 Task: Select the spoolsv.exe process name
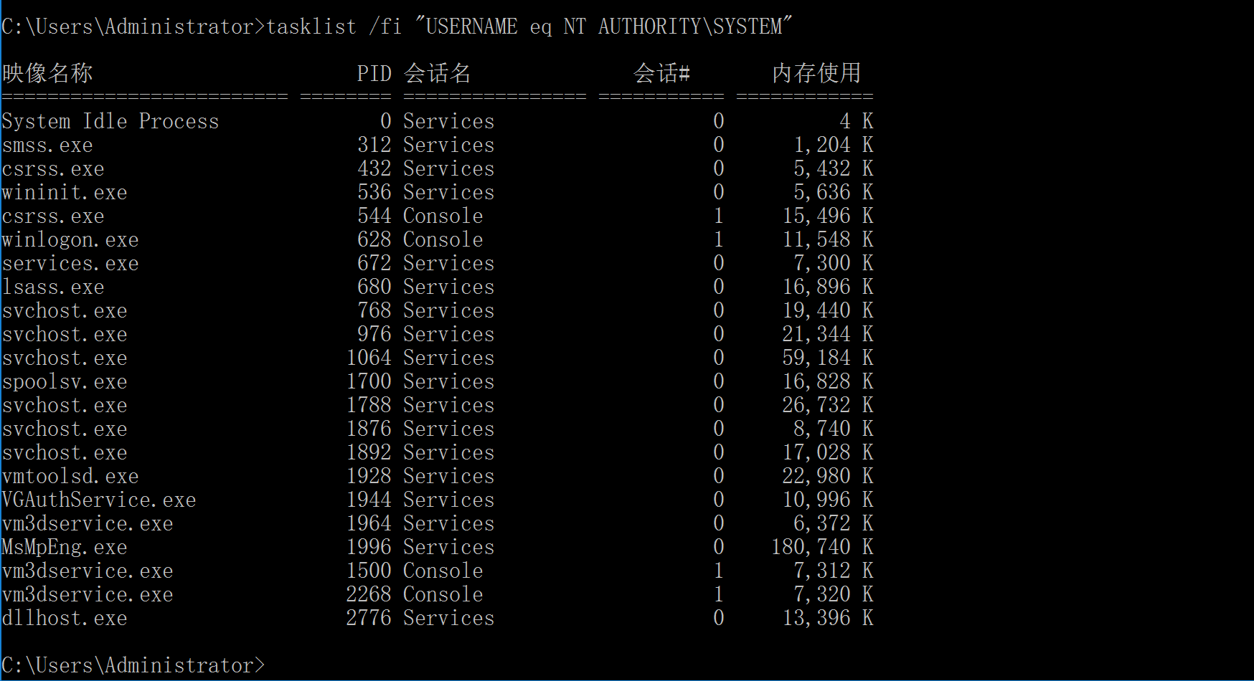tap(65, 381)
